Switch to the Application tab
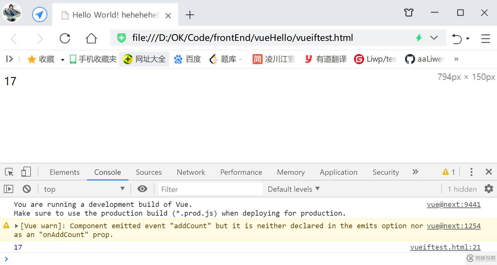This screenshot has height=265, width=497. pos(339,172)
